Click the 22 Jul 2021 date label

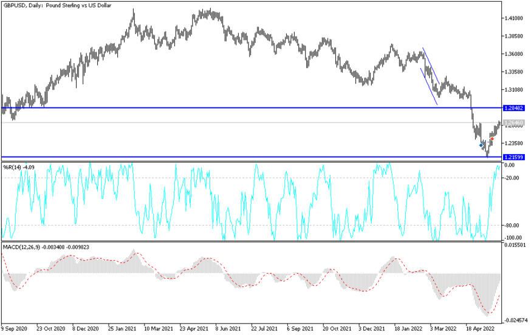[x=264, y=328]
